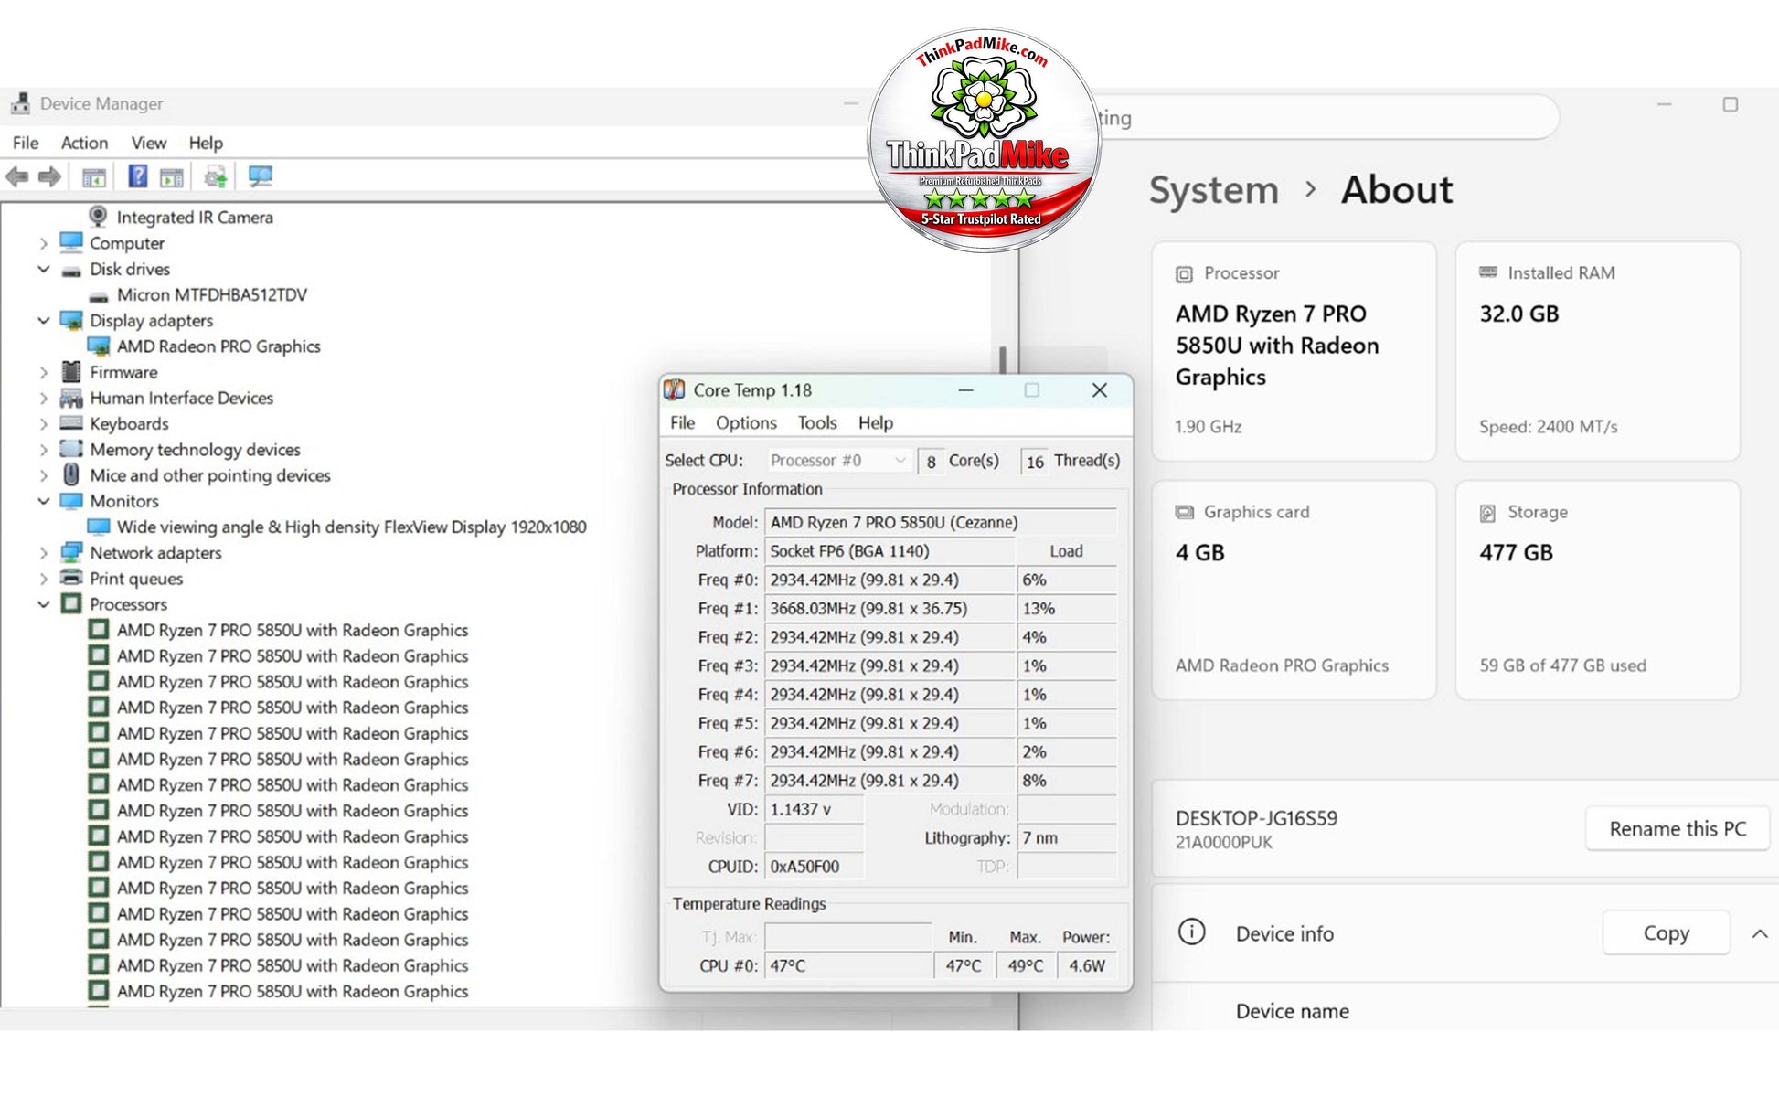Click the Device info circle icon
1779x1118 pixels.
[x=1191, y=932]
